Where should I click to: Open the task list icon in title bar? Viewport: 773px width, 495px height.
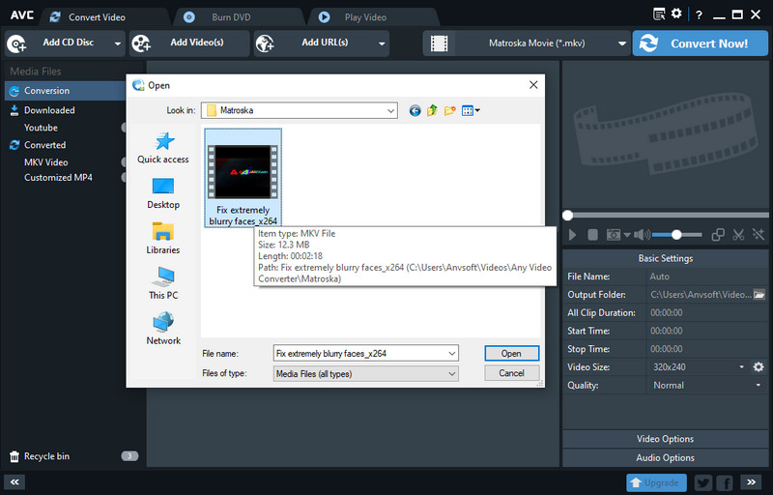659,14
